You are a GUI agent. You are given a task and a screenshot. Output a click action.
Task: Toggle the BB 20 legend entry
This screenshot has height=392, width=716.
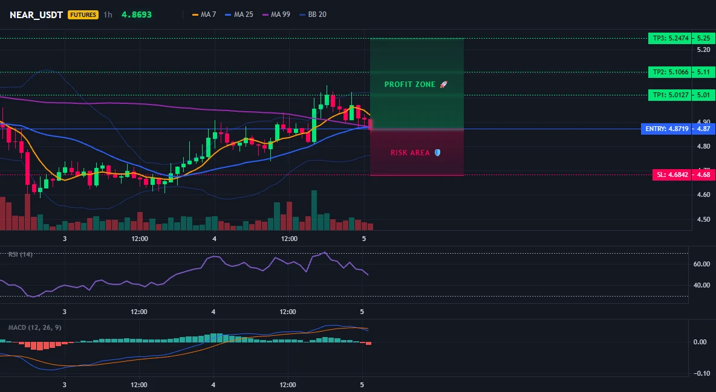point(313,14)
